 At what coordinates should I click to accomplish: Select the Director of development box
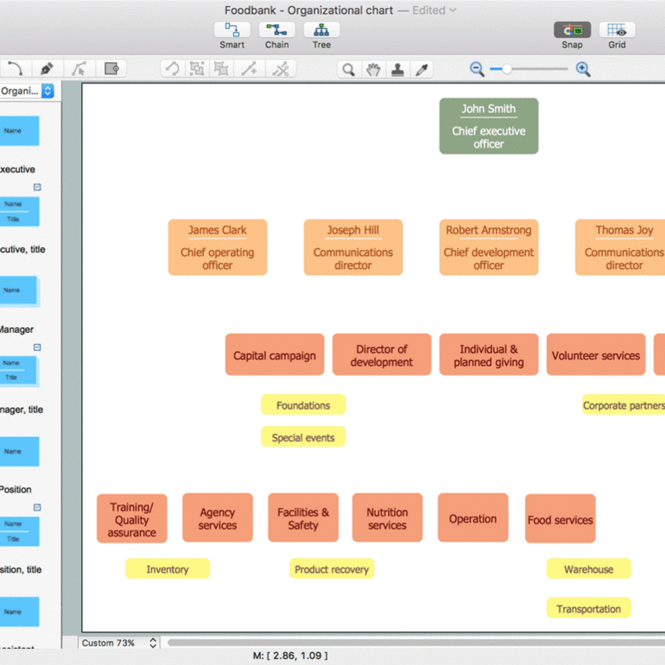(x=382, y=355)
